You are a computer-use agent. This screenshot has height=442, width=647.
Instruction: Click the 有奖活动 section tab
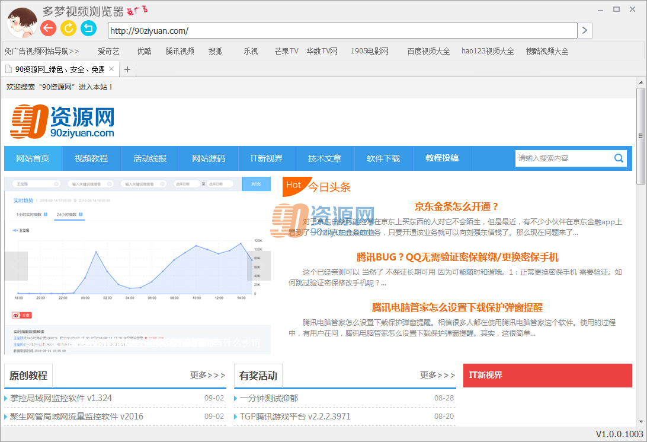tap(258, 376)
